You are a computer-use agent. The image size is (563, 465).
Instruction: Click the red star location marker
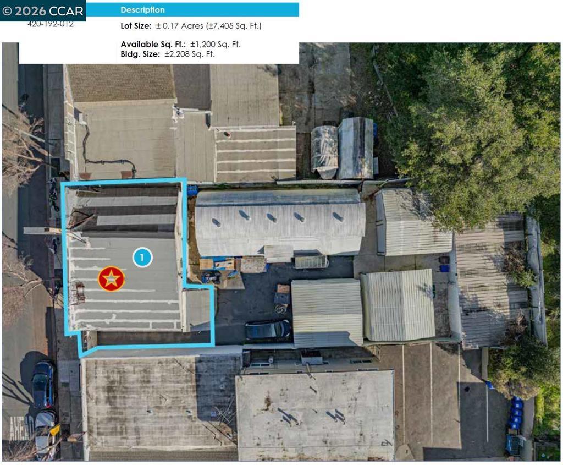pyautogui.click(x=111, y=278)
